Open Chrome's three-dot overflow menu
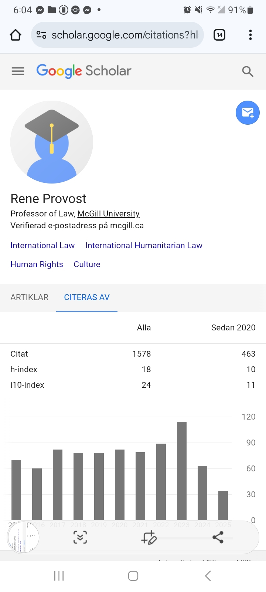This screenshot has height=592, width=266. [250, 35]
